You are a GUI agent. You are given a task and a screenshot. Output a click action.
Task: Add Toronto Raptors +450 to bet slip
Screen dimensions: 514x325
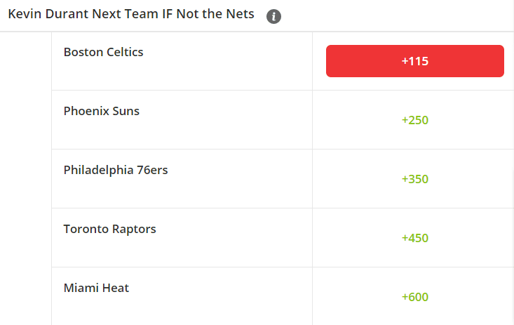point(414,238)
